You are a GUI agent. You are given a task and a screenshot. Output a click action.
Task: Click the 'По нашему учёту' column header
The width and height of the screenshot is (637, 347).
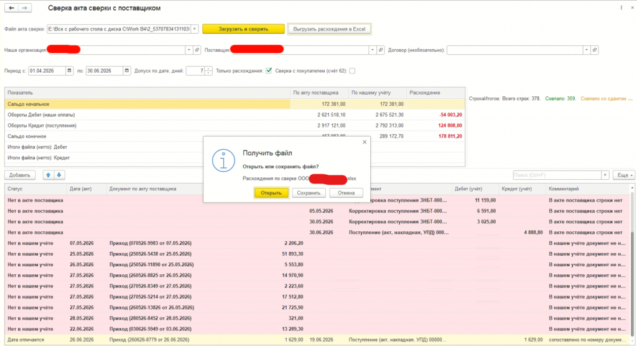378,93
